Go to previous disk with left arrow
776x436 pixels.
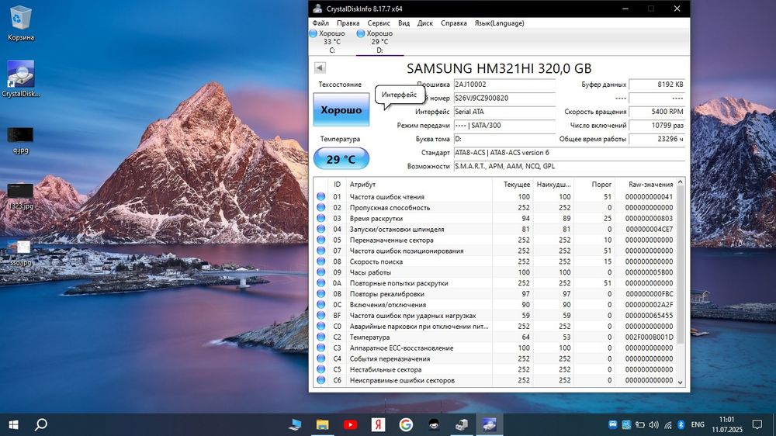(320, 67)
